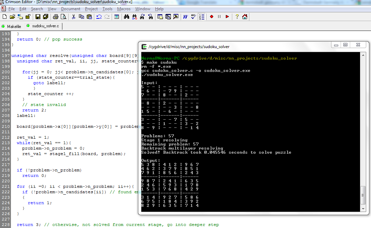This screenshot has width=371, height=228.
Task: Close the Cygwin terminal window
Action: point(358,45)
